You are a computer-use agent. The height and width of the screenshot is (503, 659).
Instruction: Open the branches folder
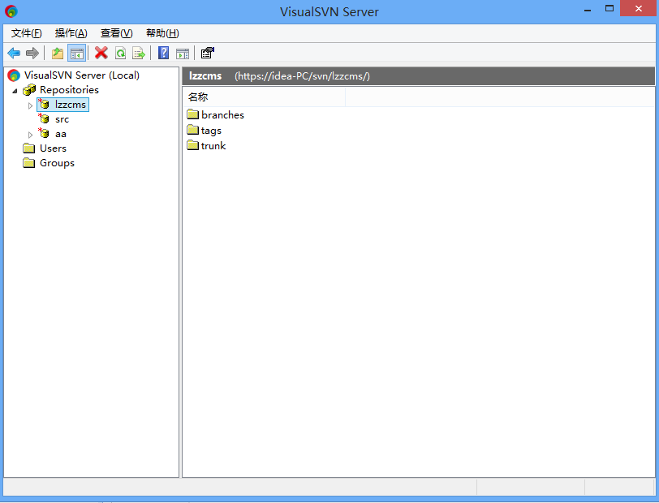pyautogui.click(x=221, y=114)
